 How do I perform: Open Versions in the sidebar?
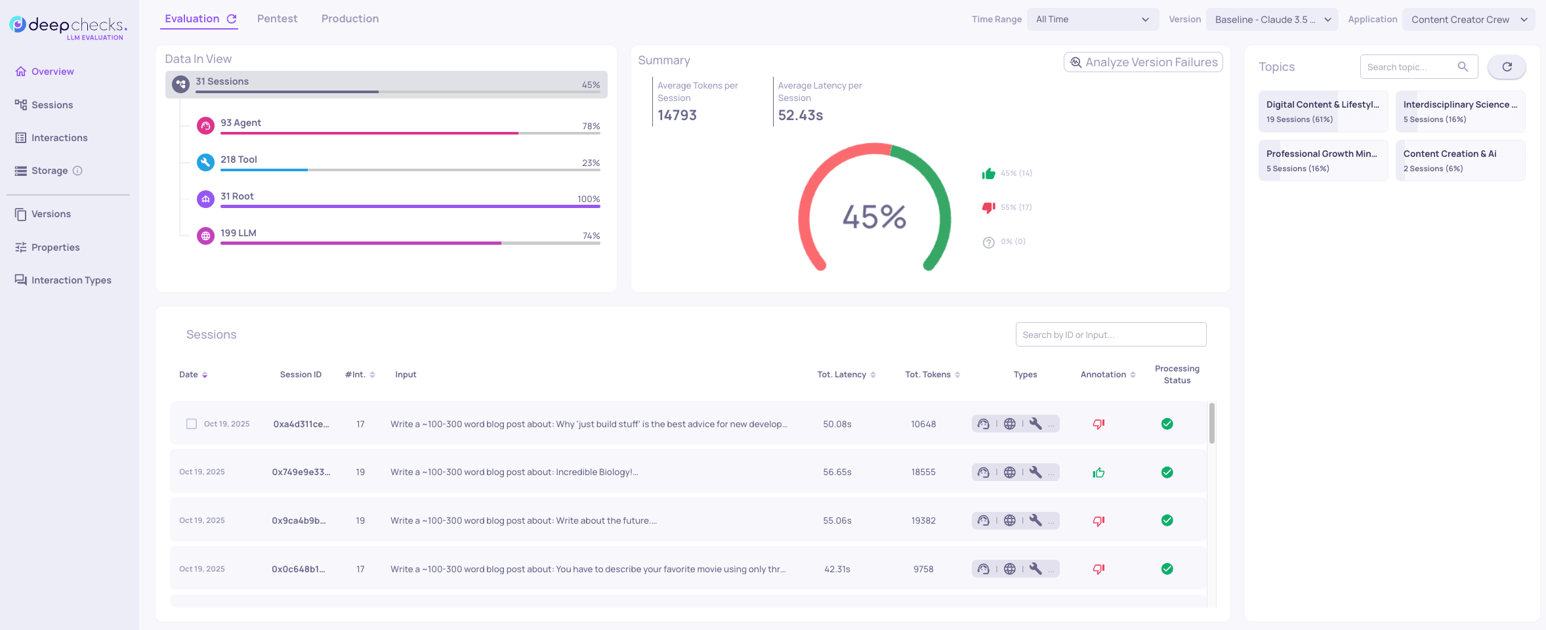point(43,214)
